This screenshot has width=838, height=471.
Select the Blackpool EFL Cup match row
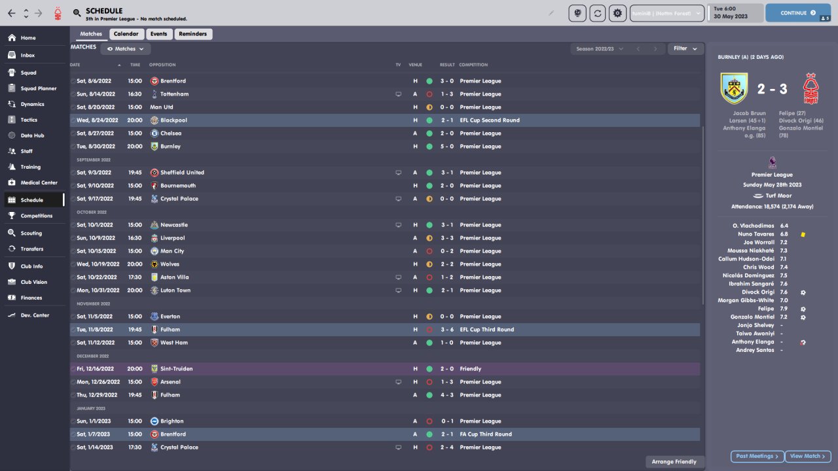(x=385, y=120)
